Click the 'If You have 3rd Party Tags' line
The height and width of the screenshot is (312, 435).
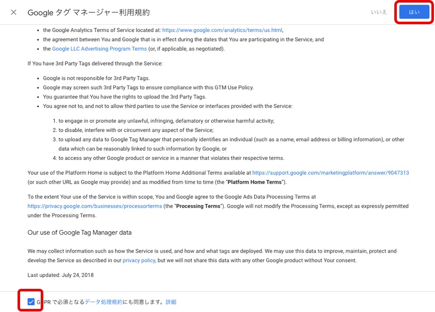pyautogui.click(x=95, y=63)
